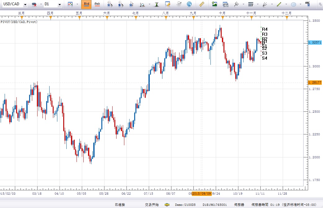Click the orange marker under 九月
This screenshot has width=323, height=208.
click(193, 18)
